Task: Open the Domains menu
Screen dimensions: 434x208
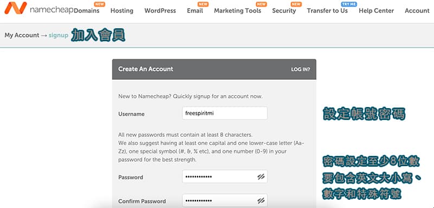Action: point(87,11)
